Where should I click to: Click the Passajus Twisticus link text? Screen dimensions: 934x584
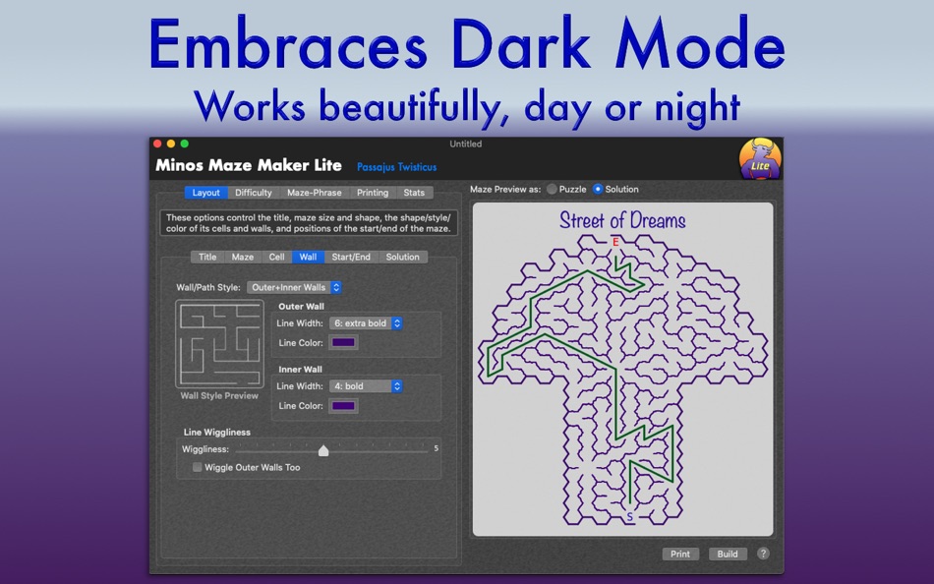tap(397, 167)
